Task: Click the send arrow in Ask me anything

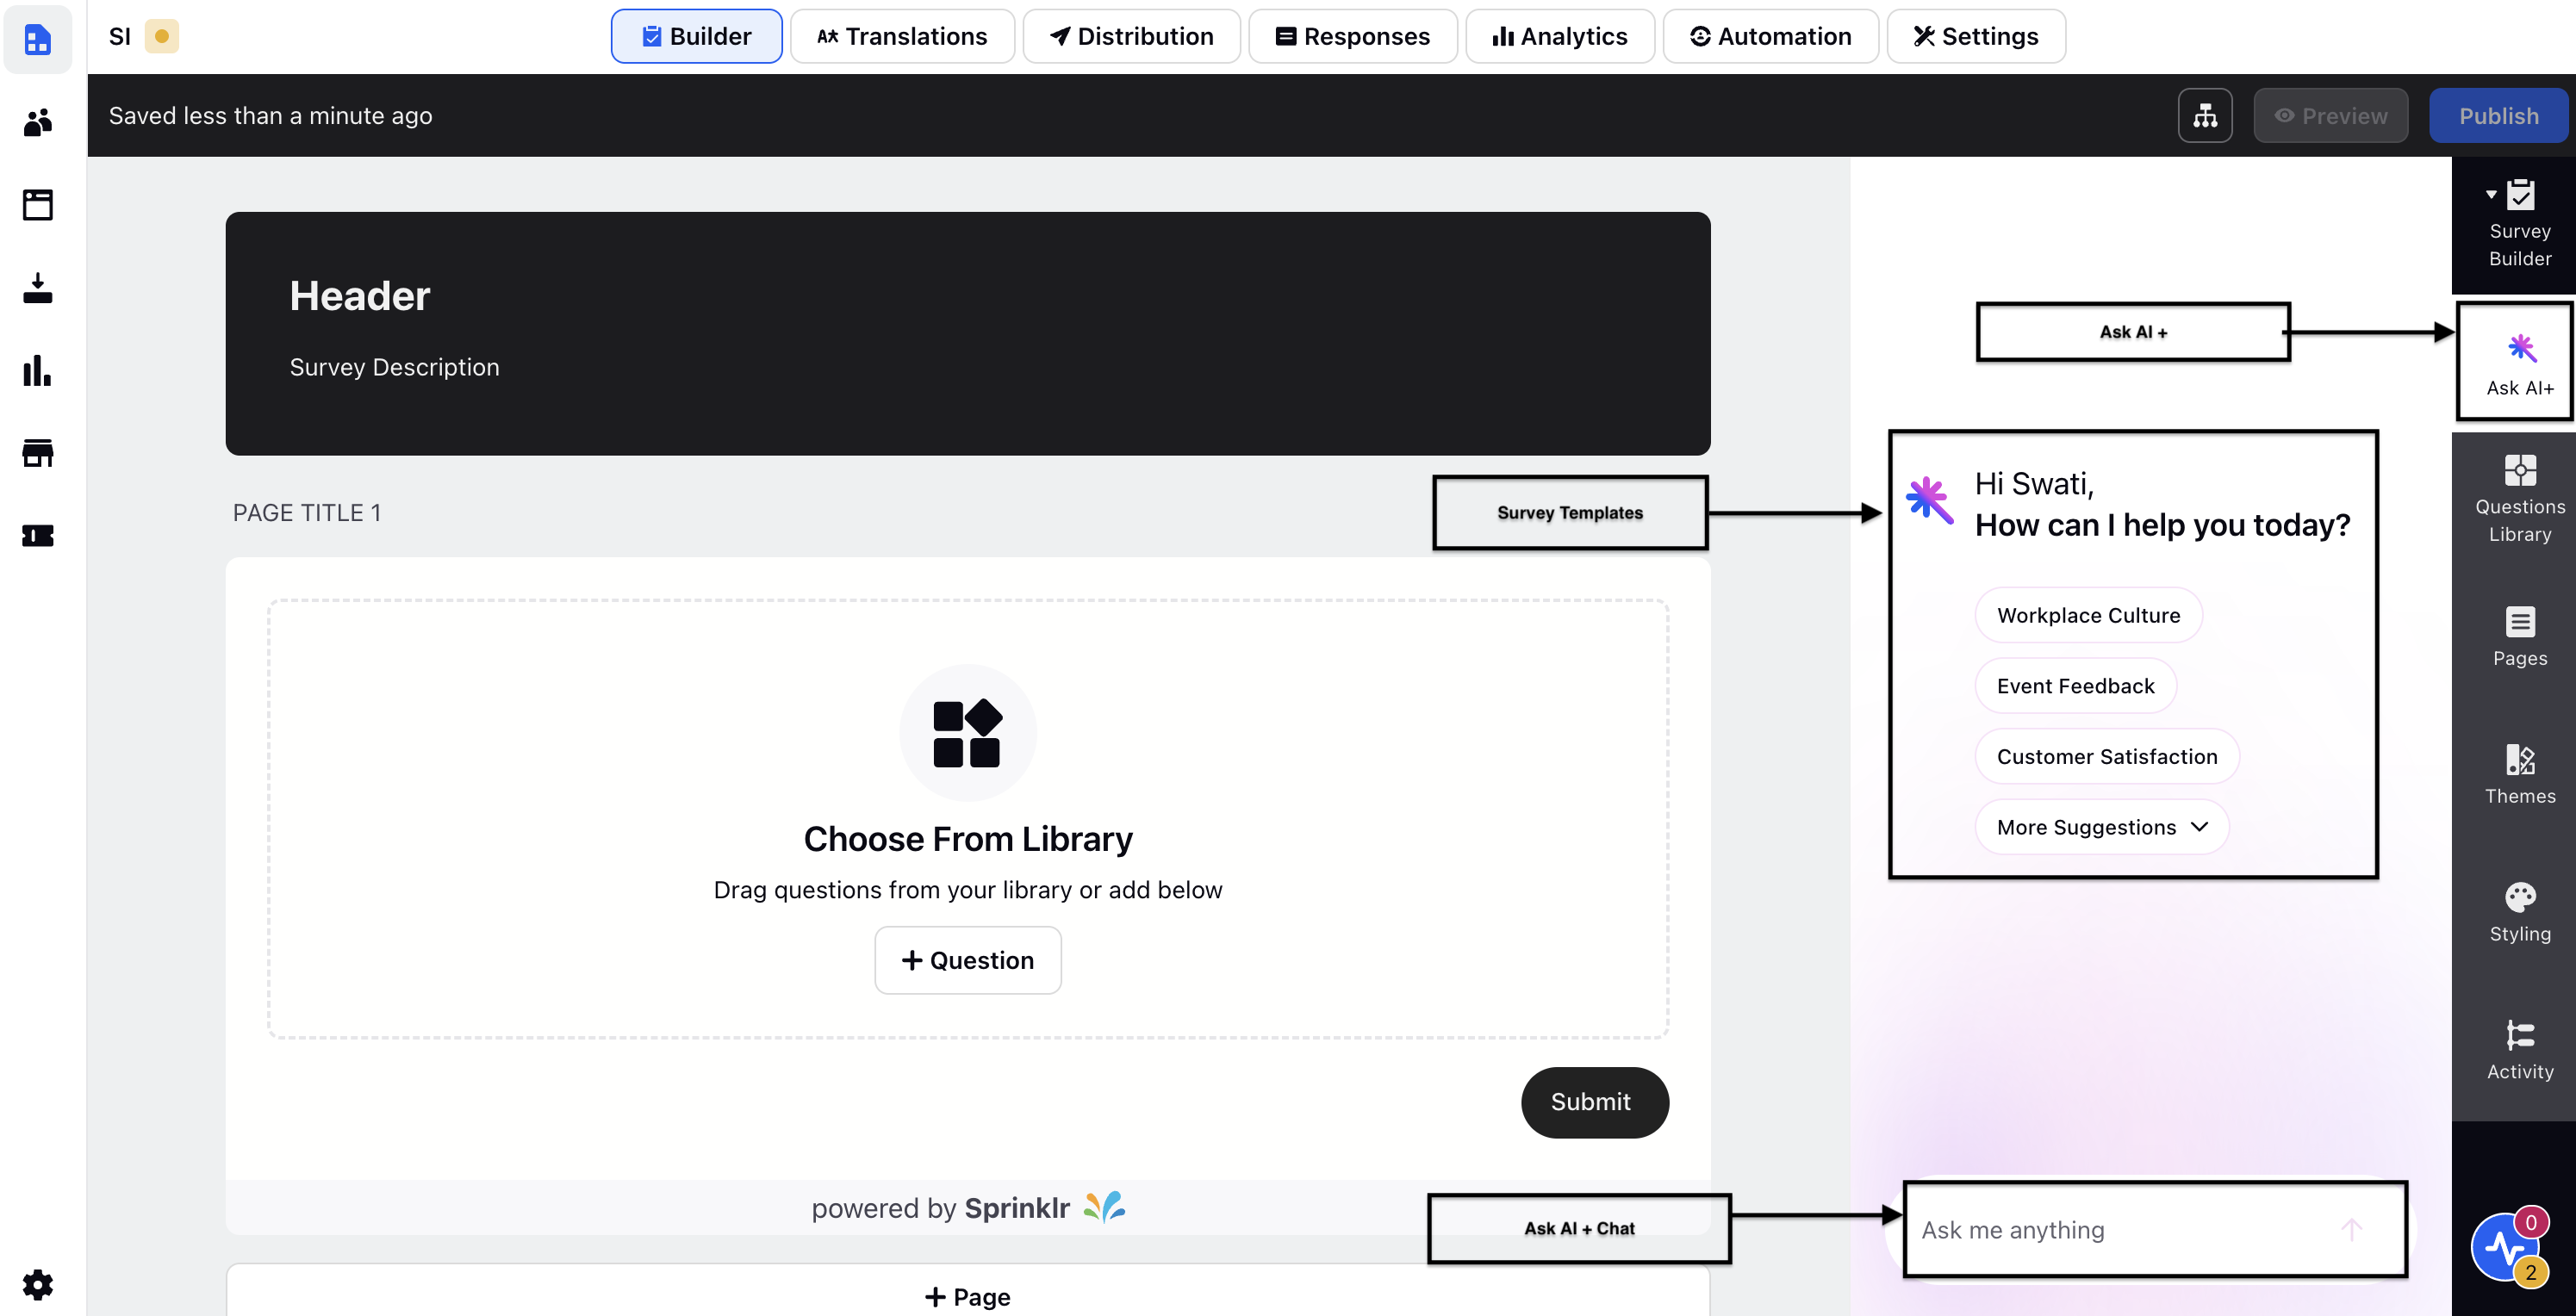Action: coord(2351,1229)
